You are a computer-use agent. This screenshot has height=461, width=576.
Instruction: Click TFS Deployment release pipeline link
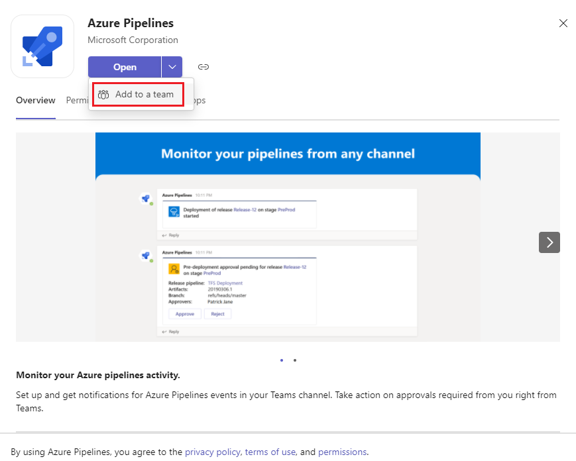pyautogui.click(x=225, y=283)
